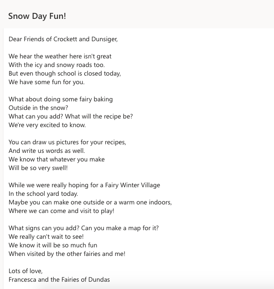Click the line "We're very excited to know."
The image size is (274, 289).
coord(47,125)
